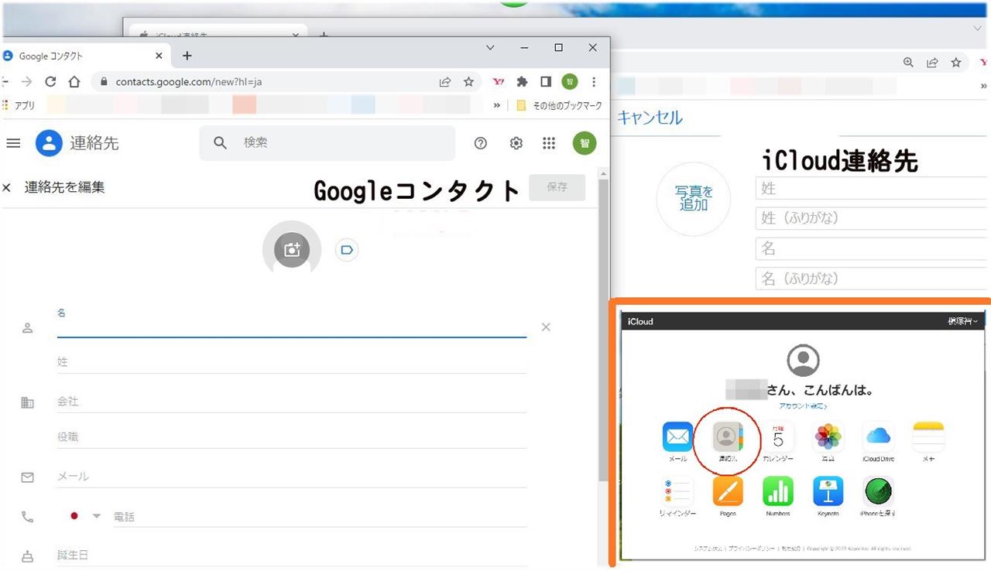This screenshot has height=571, width=991.
Task: Click the Google Contacts logo icon
Action: pyautogui.click(x=49, y=143)
